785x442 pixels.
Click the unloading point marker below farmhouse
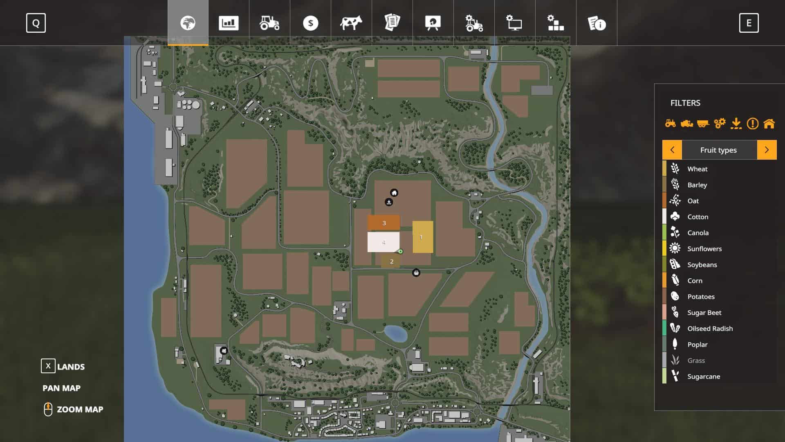click(x=389, y=202)
